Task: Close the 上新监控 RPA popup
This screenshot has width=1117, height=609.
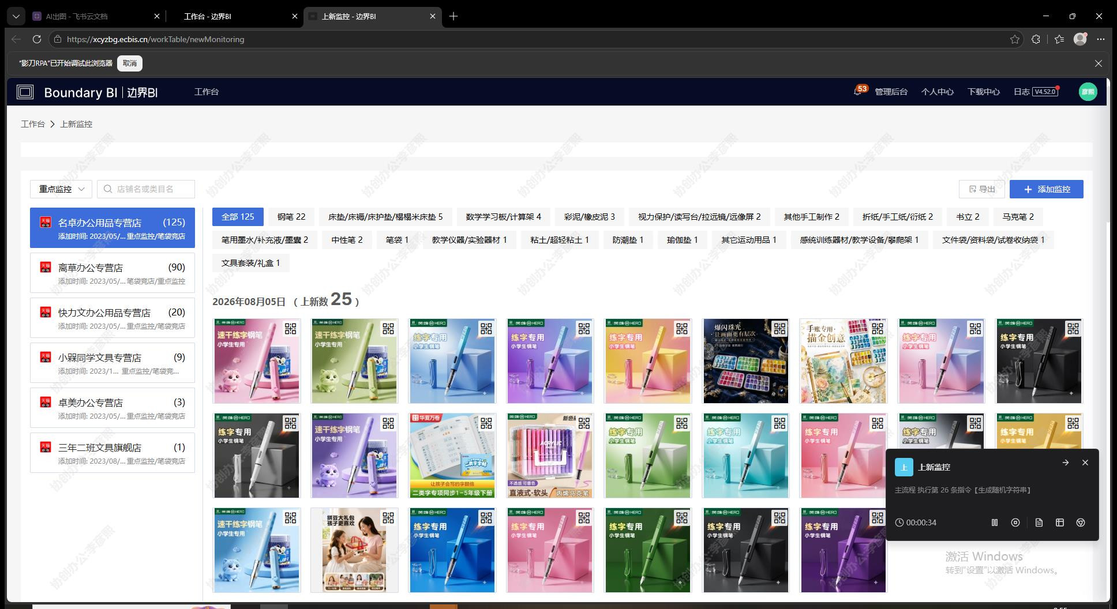Action: [x=1085, y=463]
